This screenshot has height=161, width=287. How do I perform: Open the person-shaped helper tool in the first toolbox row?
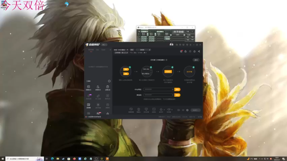click(98, 88)
